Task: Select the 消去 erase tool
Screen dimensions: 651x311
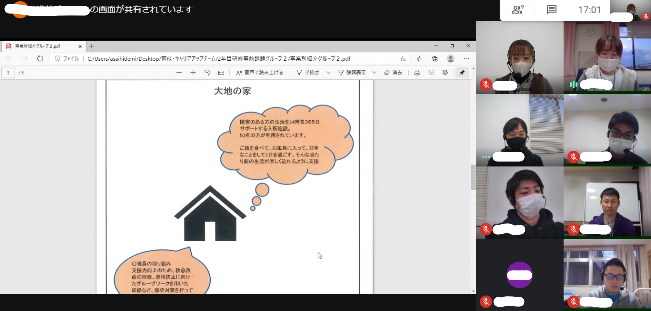Action: point(393,73)
